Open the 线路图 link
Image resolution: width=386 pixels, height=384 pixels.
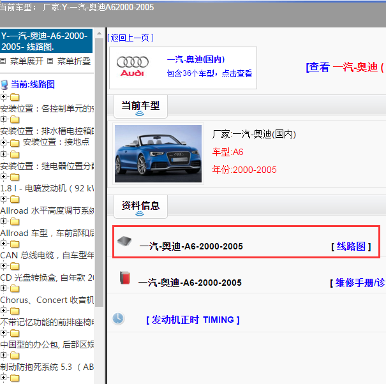[x=351, y=246]
